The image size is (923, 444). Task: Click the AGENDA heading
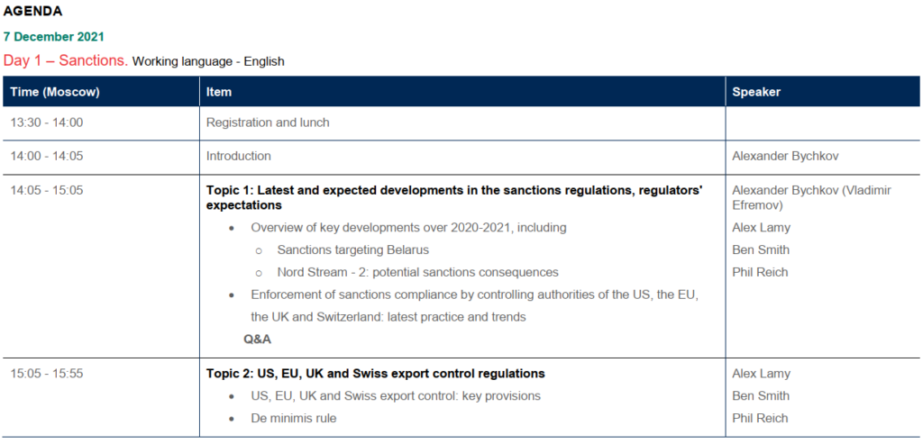32,11
